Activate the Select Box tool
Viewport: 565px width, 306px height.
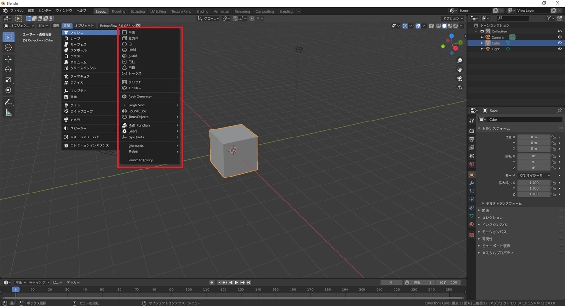(x=8, y=37)
